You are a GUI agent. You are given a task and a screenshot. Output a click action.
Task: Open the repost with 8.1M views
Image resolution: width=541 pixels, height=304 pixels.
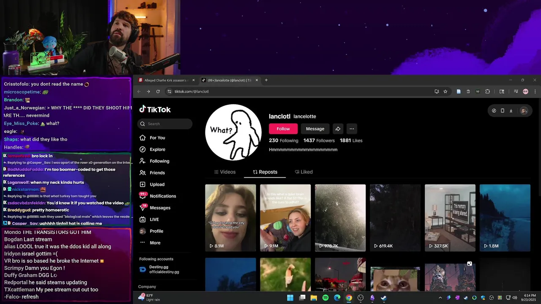pos(230,218)
